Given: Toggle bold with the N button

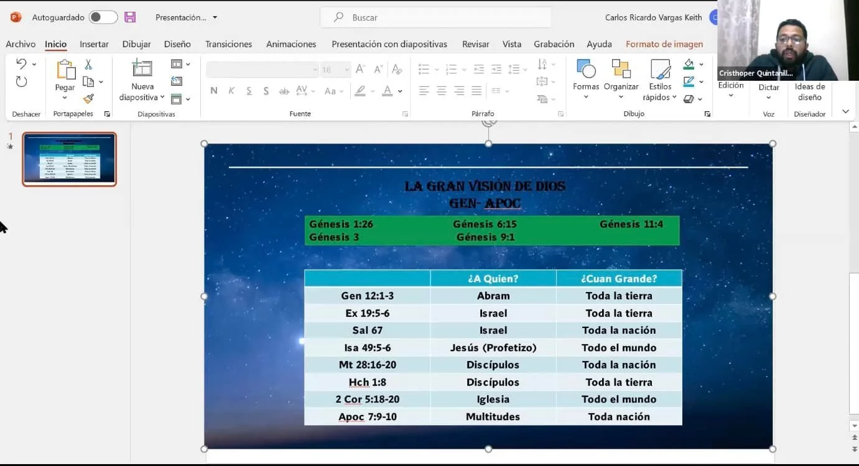Looking at the screenshot, I should (214, 91).
